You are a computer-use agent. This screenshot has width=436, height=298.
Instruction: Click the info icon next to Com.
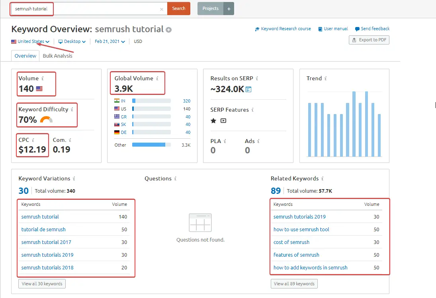[x=70, y=140]
